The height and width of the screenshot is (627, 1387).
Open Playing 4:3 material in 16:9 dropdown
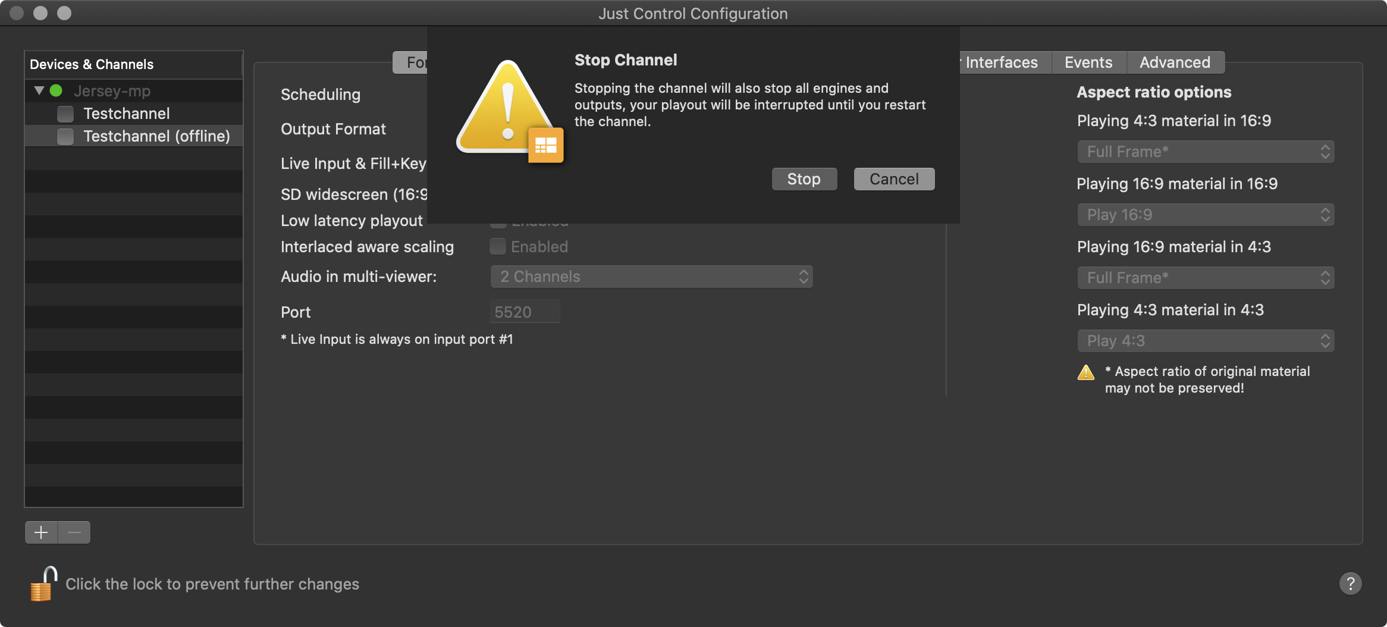1206,152
